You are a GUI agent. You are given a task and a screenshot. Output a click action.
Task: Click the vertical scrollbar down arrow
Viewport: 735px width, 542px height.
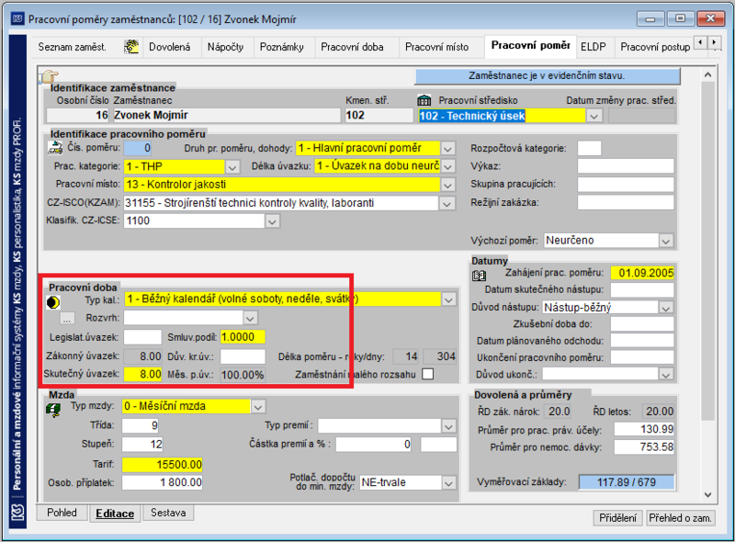(707, 495)
